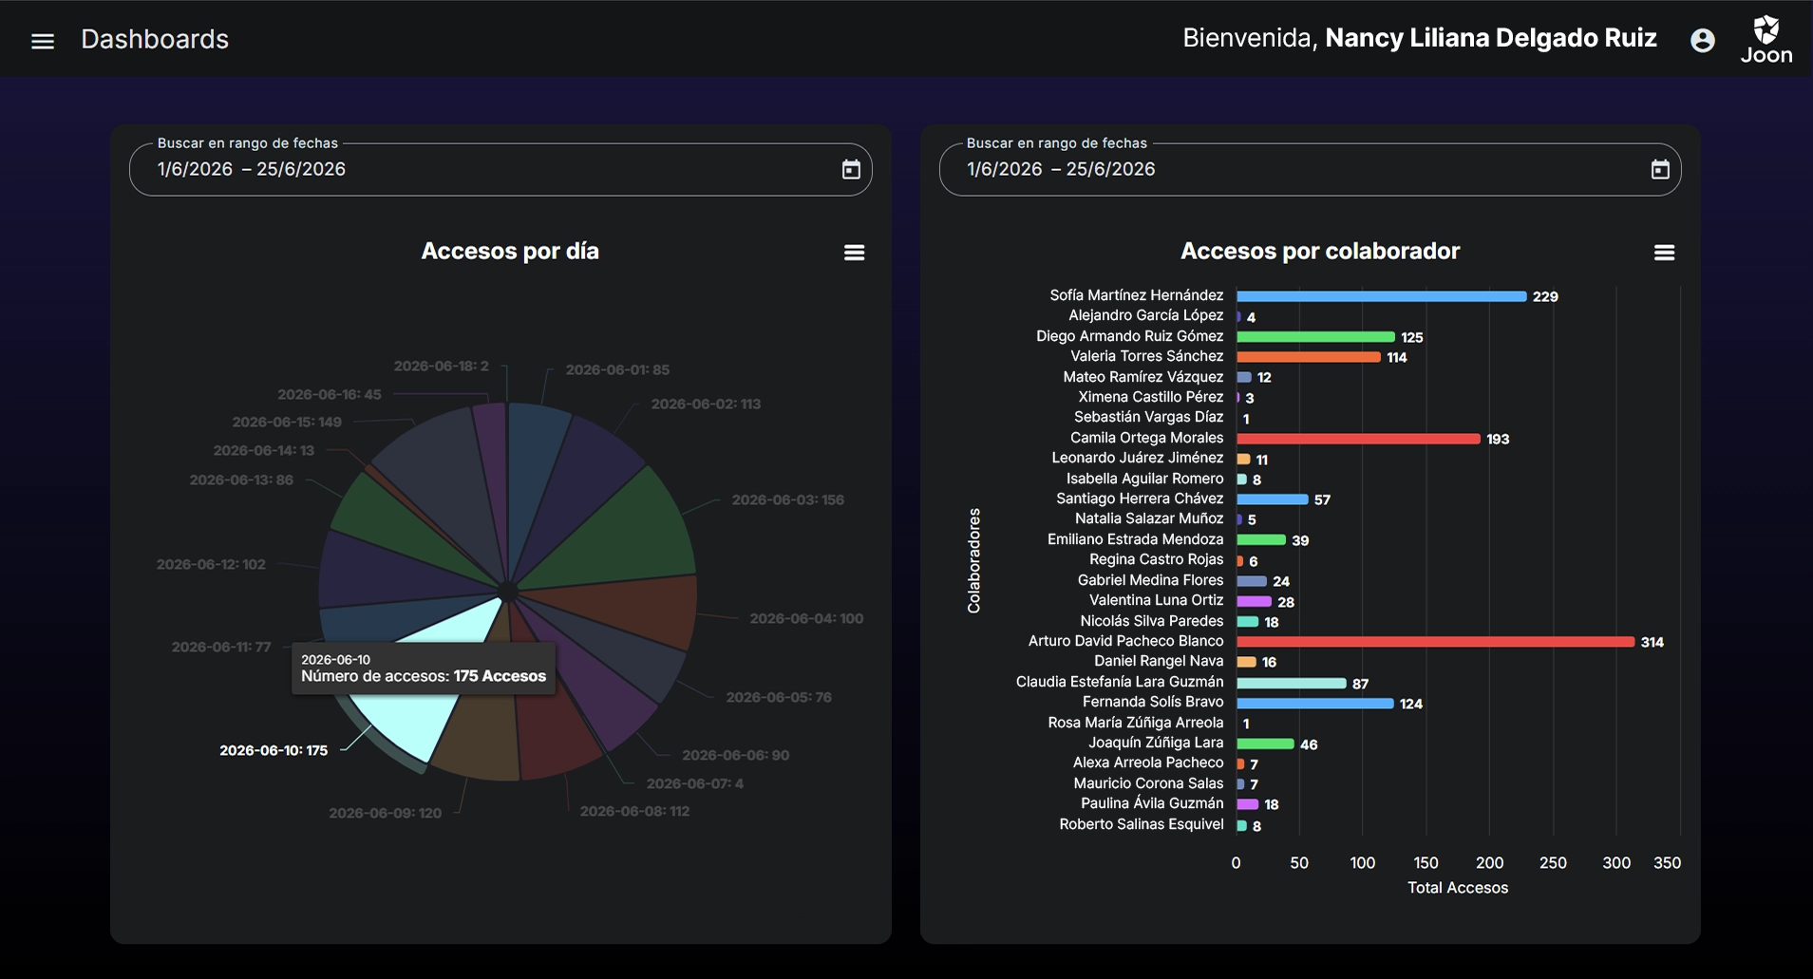Click Santiago Herrera Chávez's blue bar
Viewport: 1813px width, 979px height.
(x=1273, y=499)
